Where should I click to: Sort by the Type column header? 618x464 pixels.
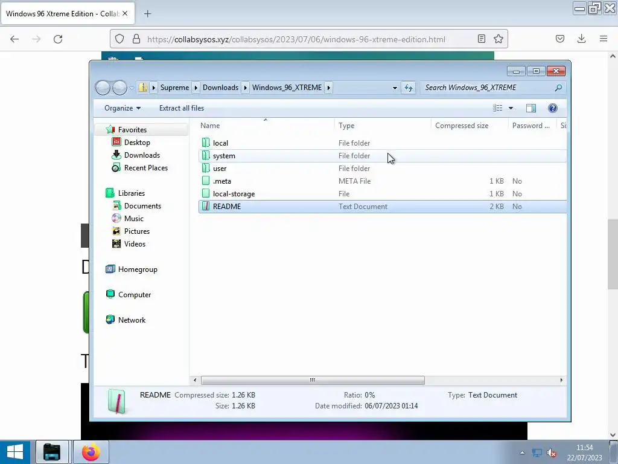click(382, 126)
